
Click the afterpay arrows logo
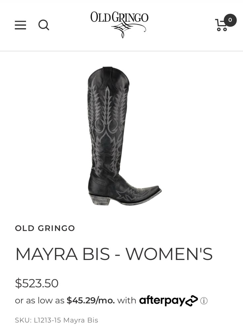tap(192, 301)
